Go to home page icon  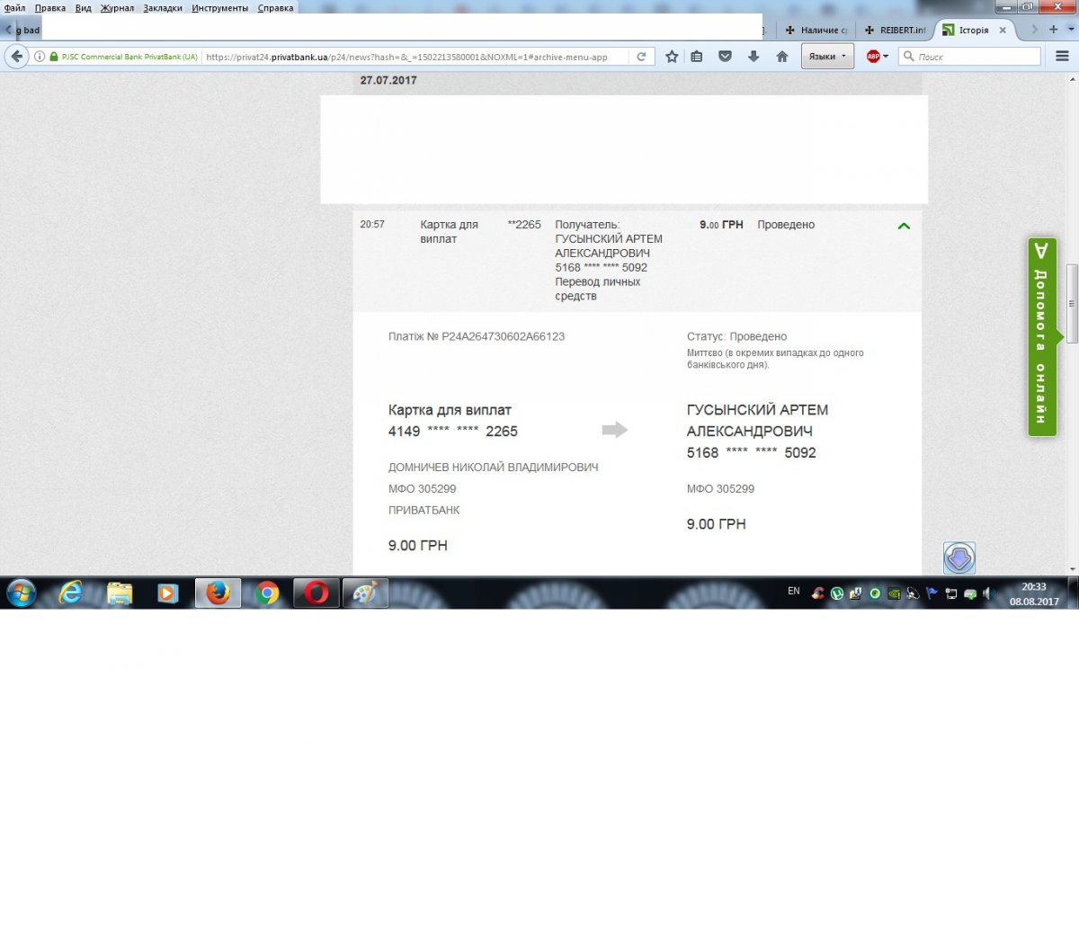pyautogui.click(x=782, y=57)
